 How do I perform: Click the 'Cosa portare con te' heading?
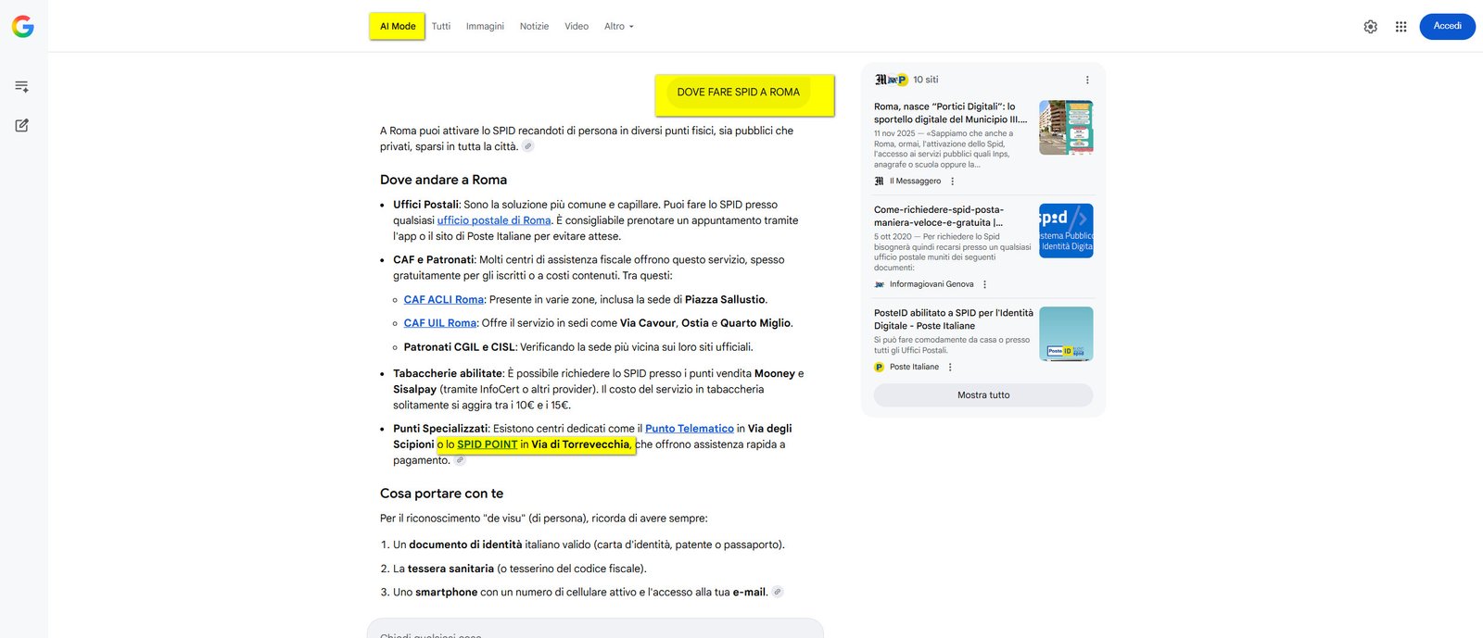tap(441, 494)
